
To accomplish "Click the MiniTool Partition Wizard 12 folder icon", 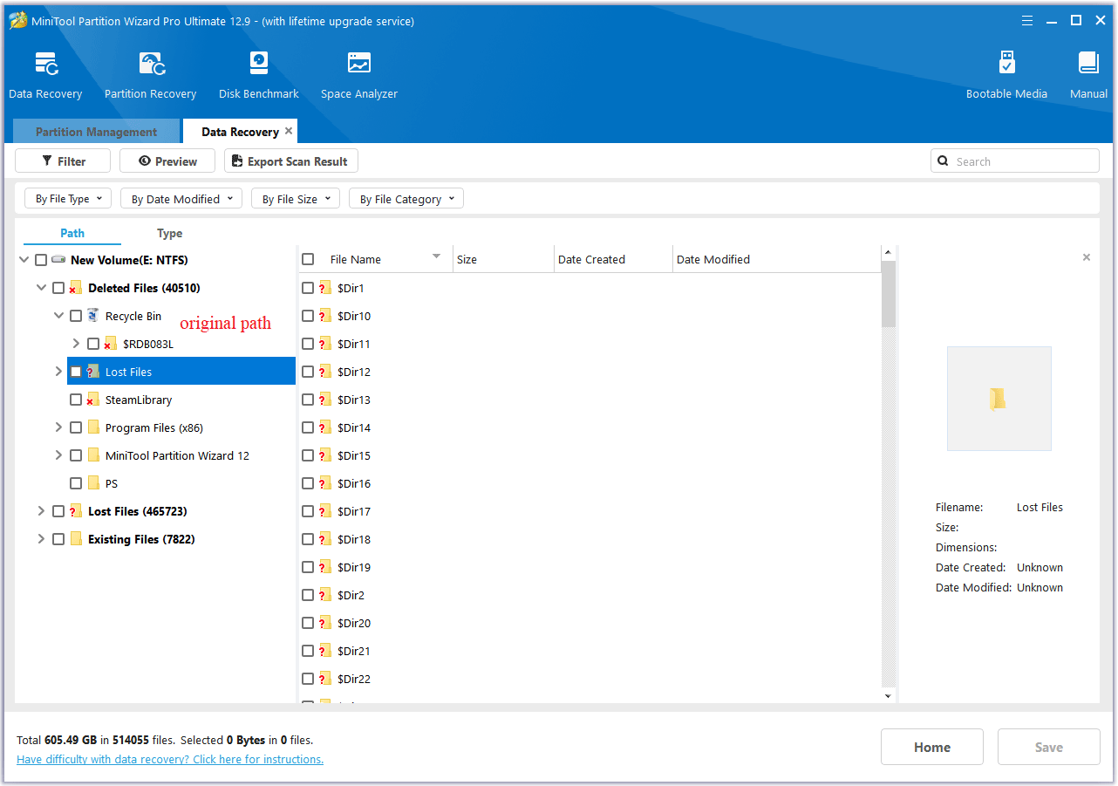I will tap(93, 455).
